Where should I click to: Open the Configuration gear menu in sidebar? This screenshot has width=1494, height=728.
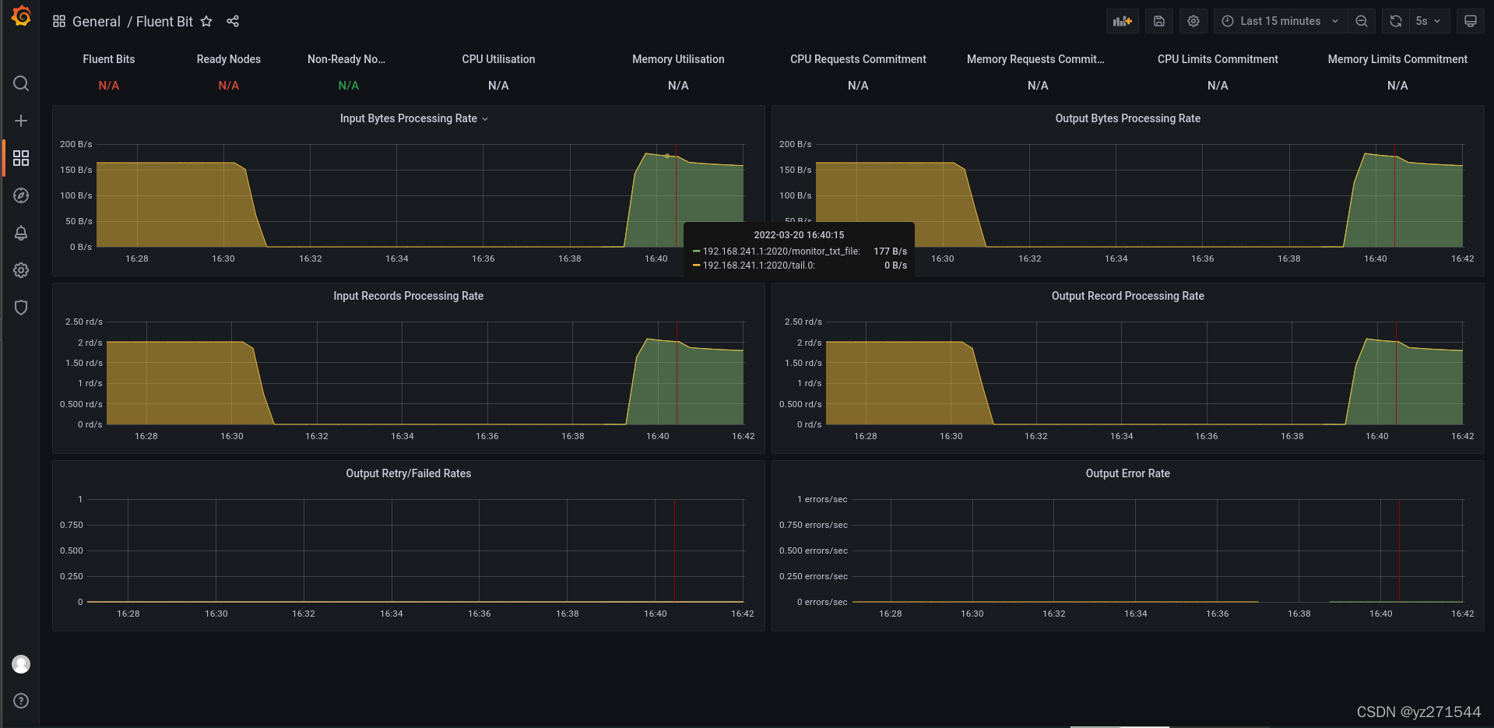21,270
